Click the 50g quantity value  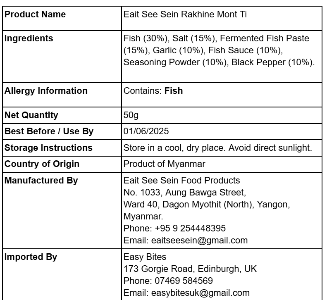click(x=131, y=115)
